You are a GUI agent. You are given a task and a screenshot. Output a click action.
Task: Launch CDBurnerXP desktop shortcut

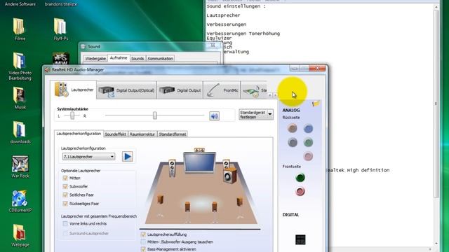click(20, 202)
